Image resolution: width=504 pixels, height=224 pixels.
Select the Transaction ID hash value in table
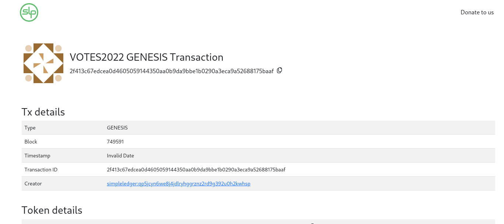[196, 170]
